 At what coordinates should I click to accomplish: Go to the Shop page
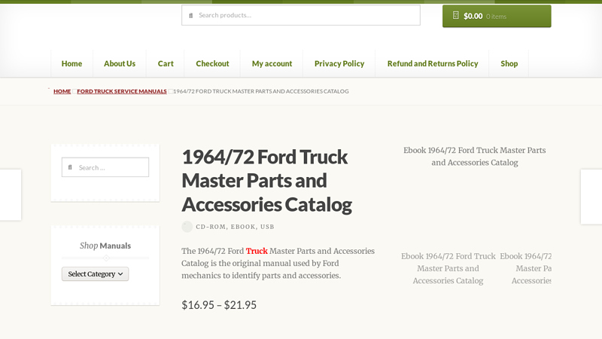coord(509,64)
